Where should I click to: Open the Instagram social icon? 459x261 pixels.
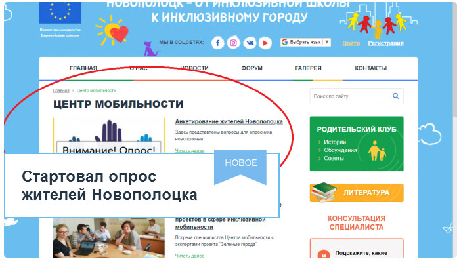click(233, 43)
